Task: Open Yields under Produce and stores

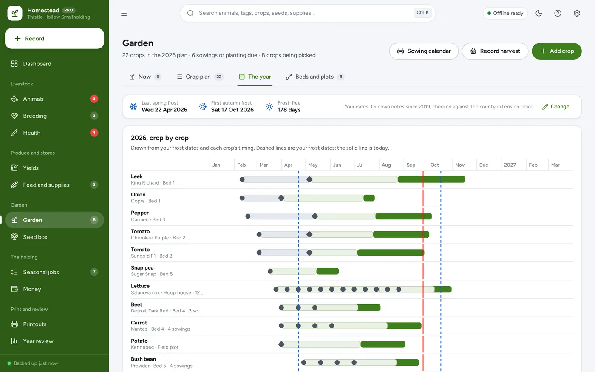Action: pyautogui.click(x=54, y=168)
